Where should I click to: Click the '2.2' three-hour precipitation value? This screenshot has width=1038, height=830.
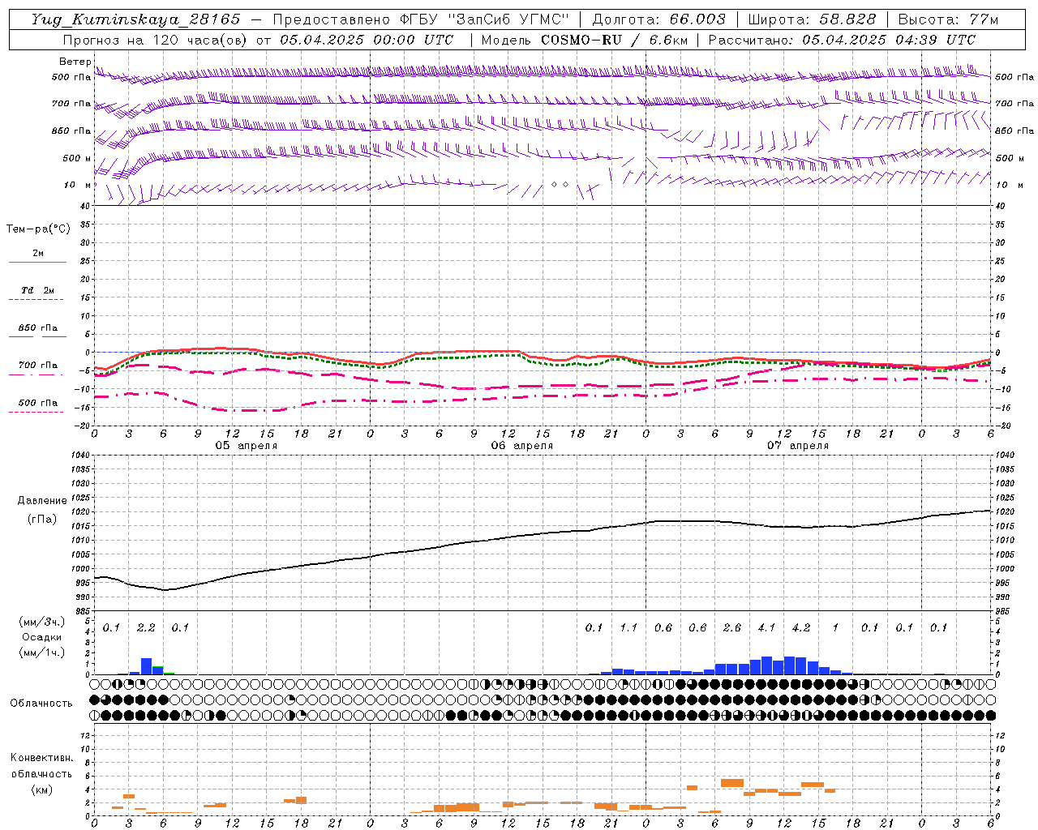pyautogui.click(x=146, y=627)
